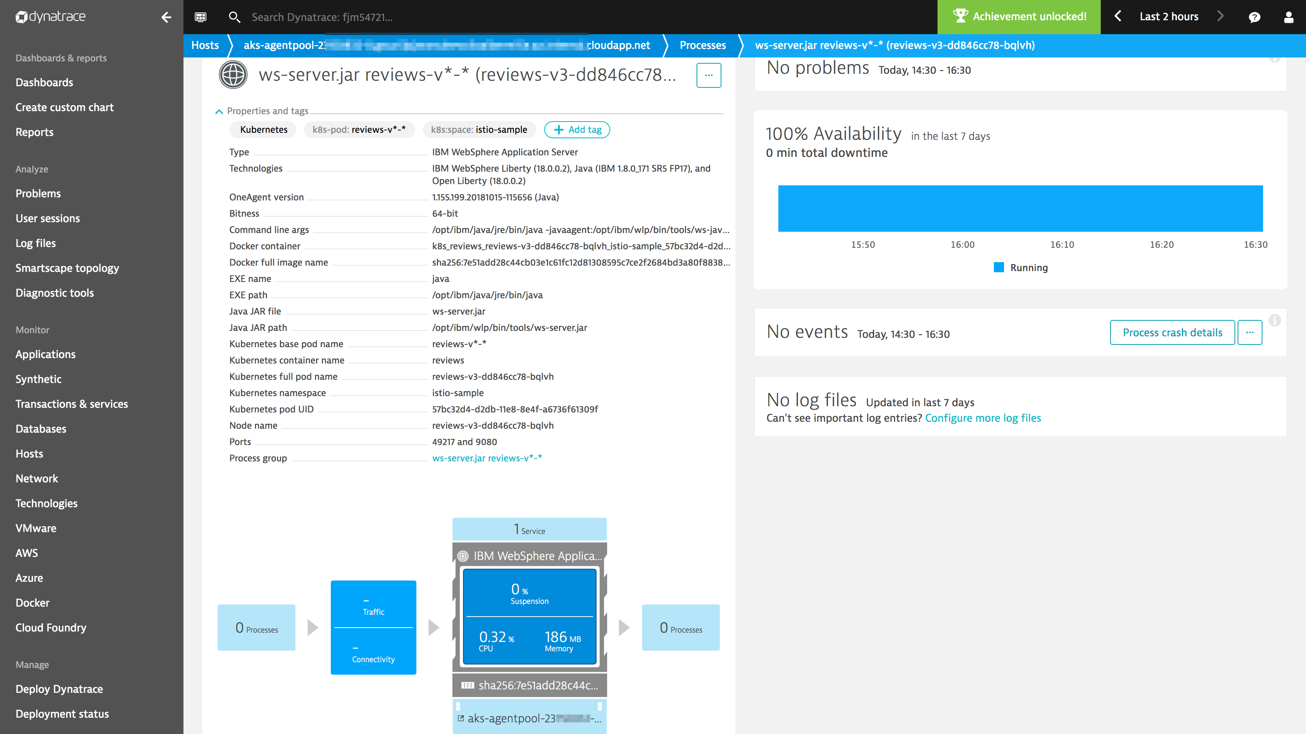Open Dashboards in sidebar
The width and height of the screenshot is (1306, 734).
(44, 83)
